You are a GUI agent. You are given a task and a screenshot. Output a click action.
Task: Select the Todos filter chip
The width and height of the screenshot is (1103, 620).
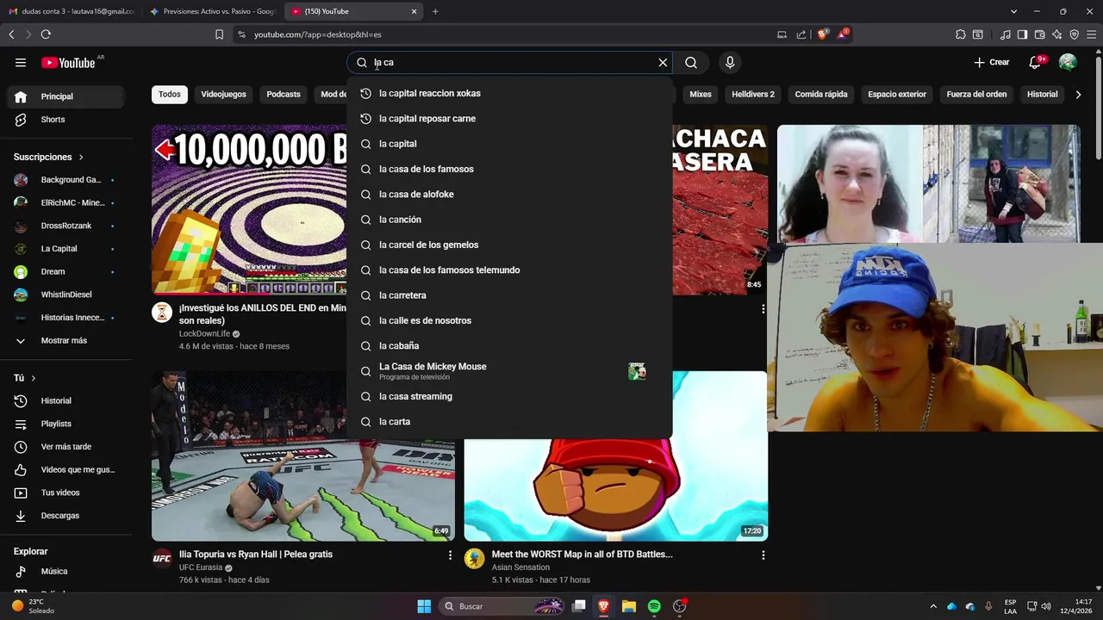tap(170, 94)
